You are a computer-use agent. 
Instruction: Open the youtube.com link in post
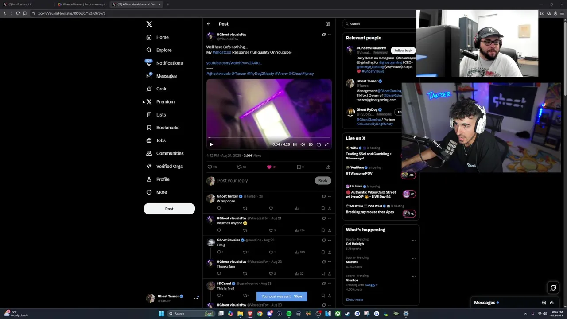[234, 63]
